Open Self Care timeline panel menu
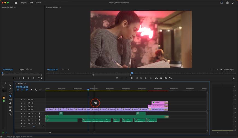The height and width of the screenshot is (138, 238). pyautogui.click(x=25, y=83)
